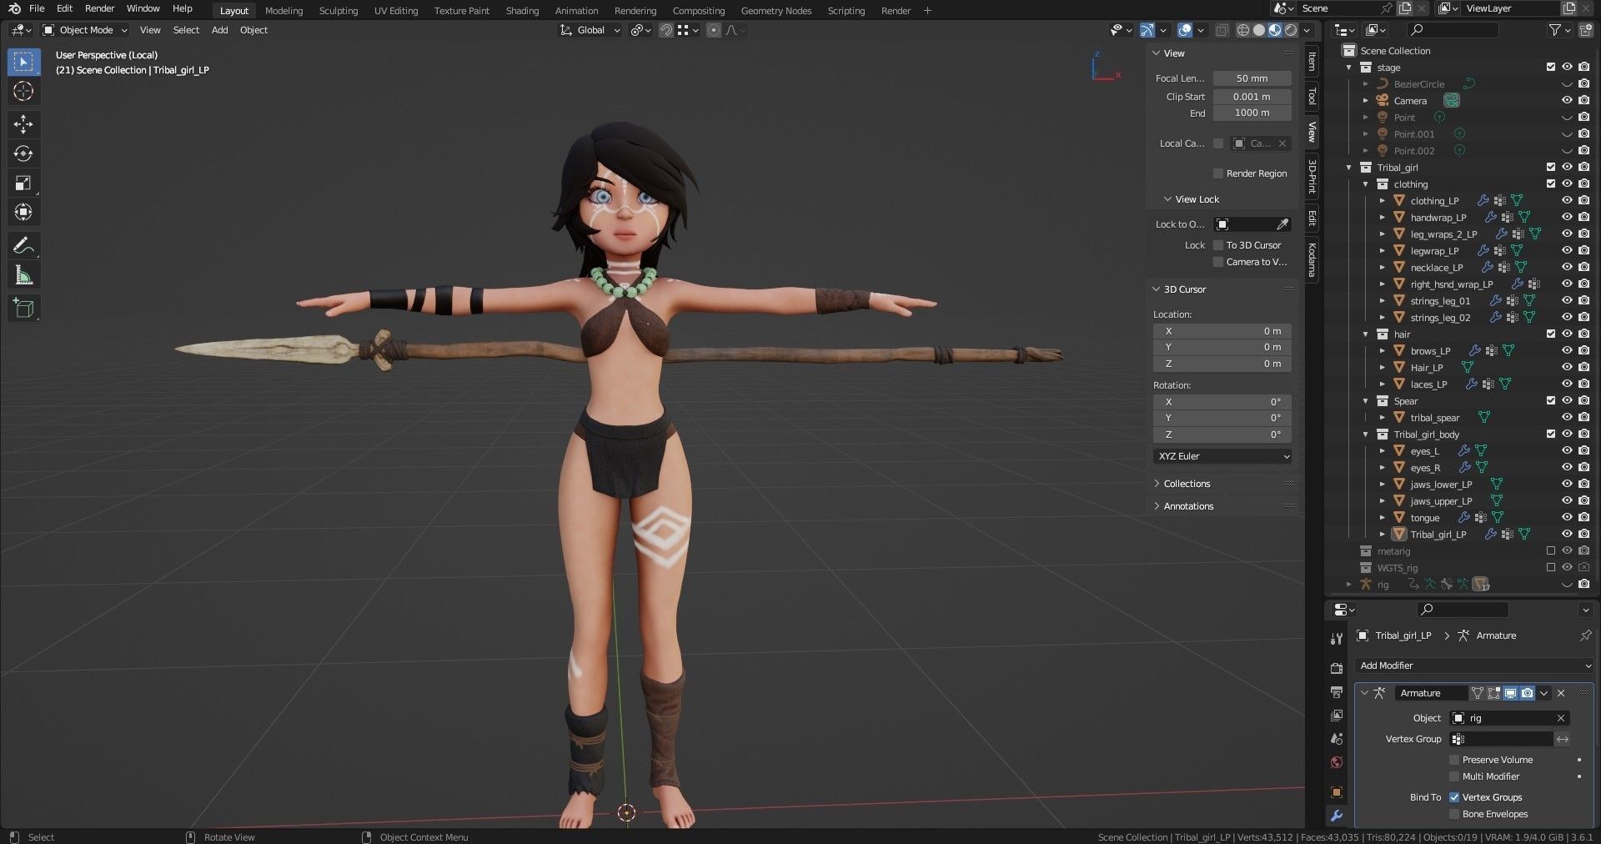1601x844 pixels.
Task: Open the Global transform orientation dropdown
Action: point(590,30)
